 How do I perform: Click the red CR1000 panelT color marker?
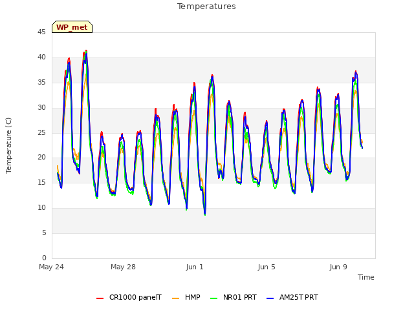pos(100,298)
